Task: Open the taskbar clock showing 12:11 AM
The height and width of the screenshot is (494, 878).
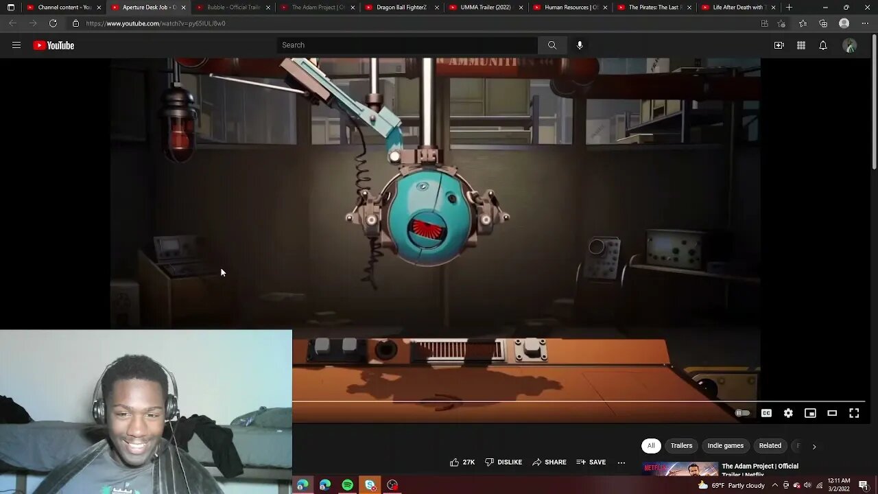Action: tap(839, 485)
